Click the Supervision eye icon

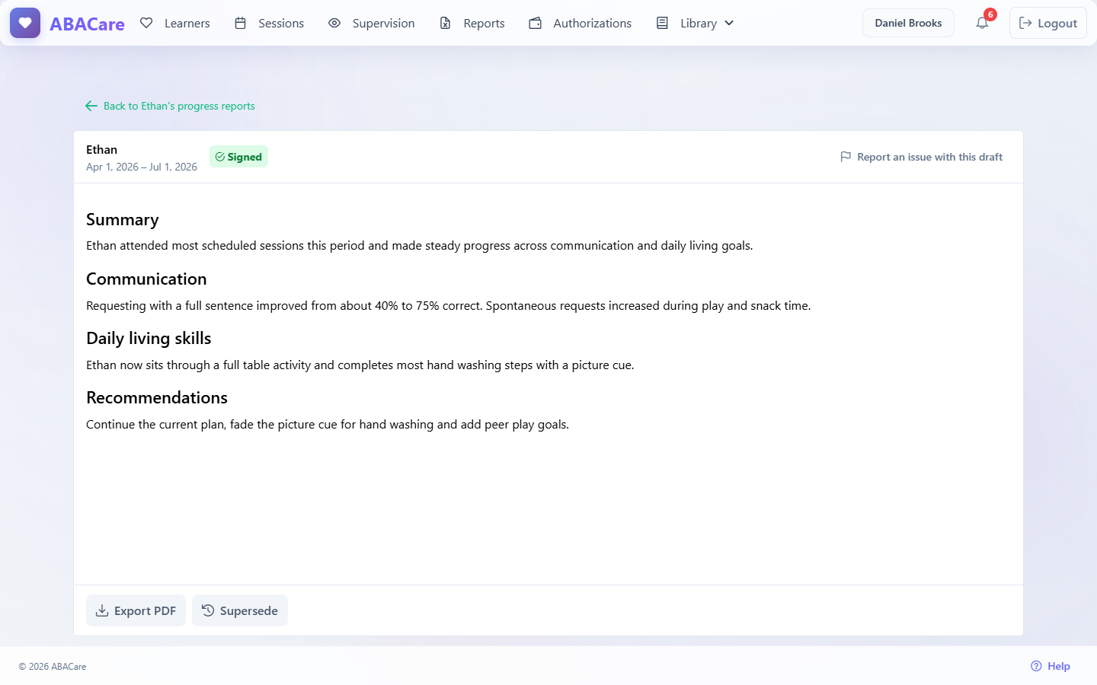click(334, 23)
